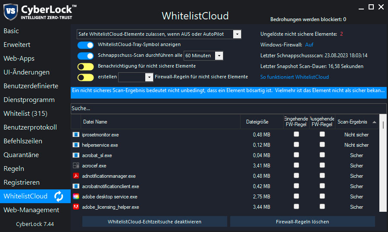Select the iprosetmonitor.exe file name
Image resolution: width=388 pixels, height=232 pixels.
tap(100, 135)
